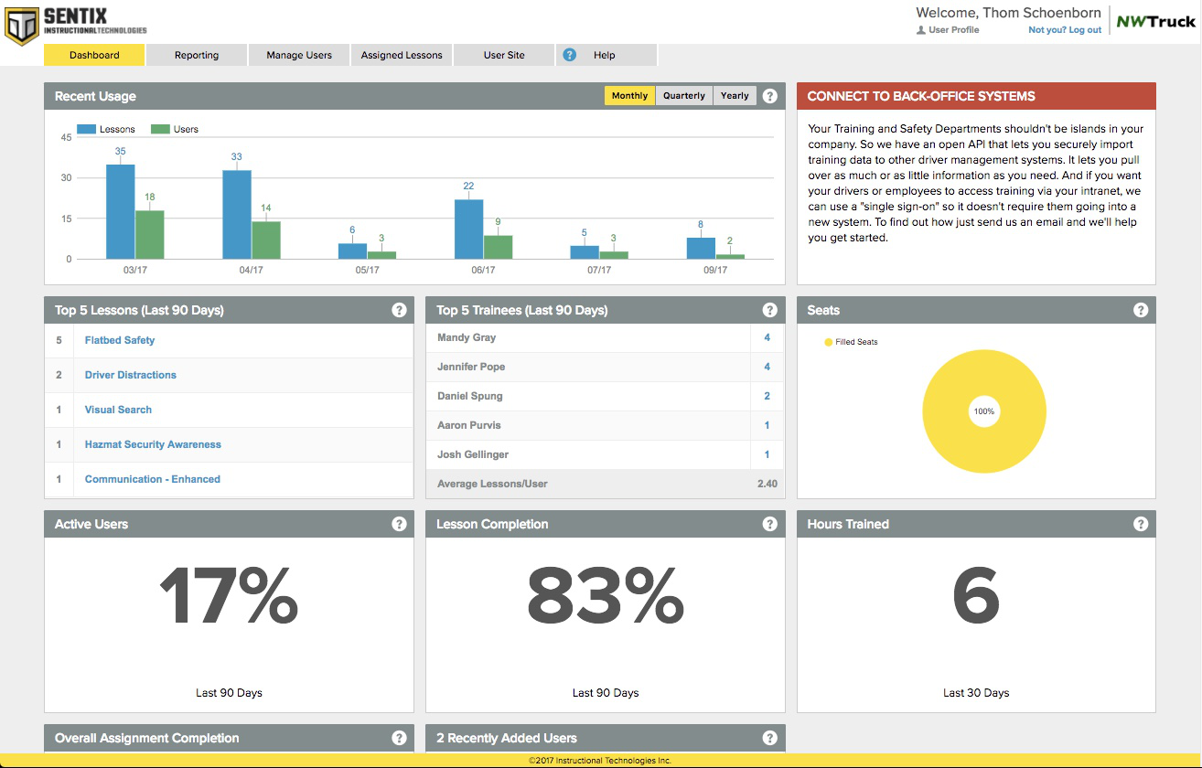This screenshot has width=1202, height=768.
Task: Click the Sentix shield logo
Action: [22, 24]
